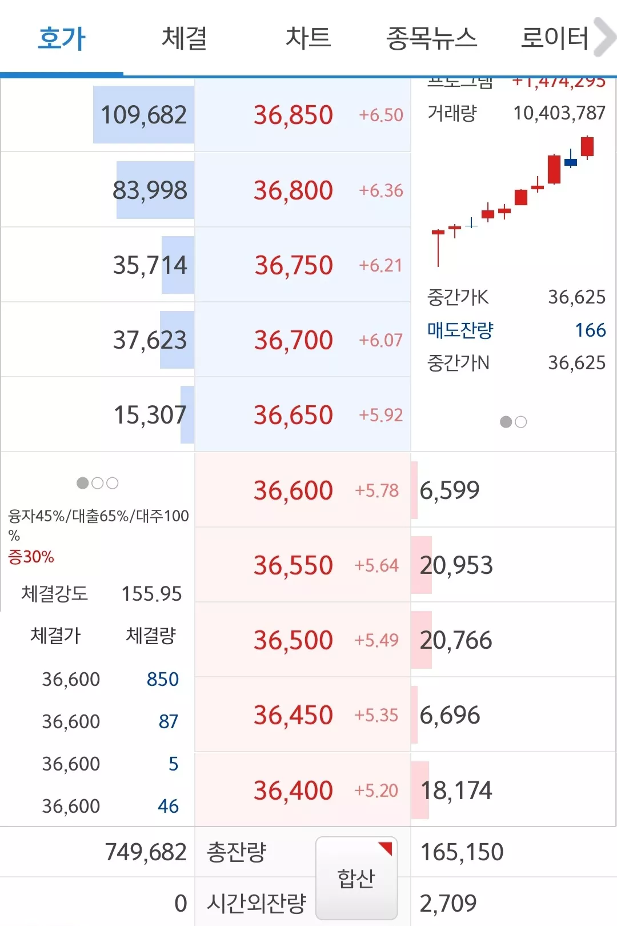Image resolution: width=617 pixels, height=926 pixels.
Task: Select the 36,700 ask price row
Action: (303, 340)
